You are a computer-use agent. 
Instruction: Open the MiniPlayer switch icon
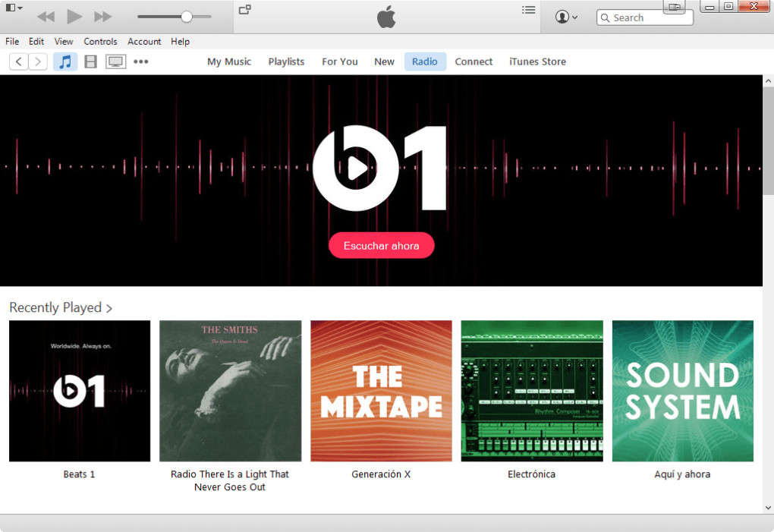coord(245,9)
